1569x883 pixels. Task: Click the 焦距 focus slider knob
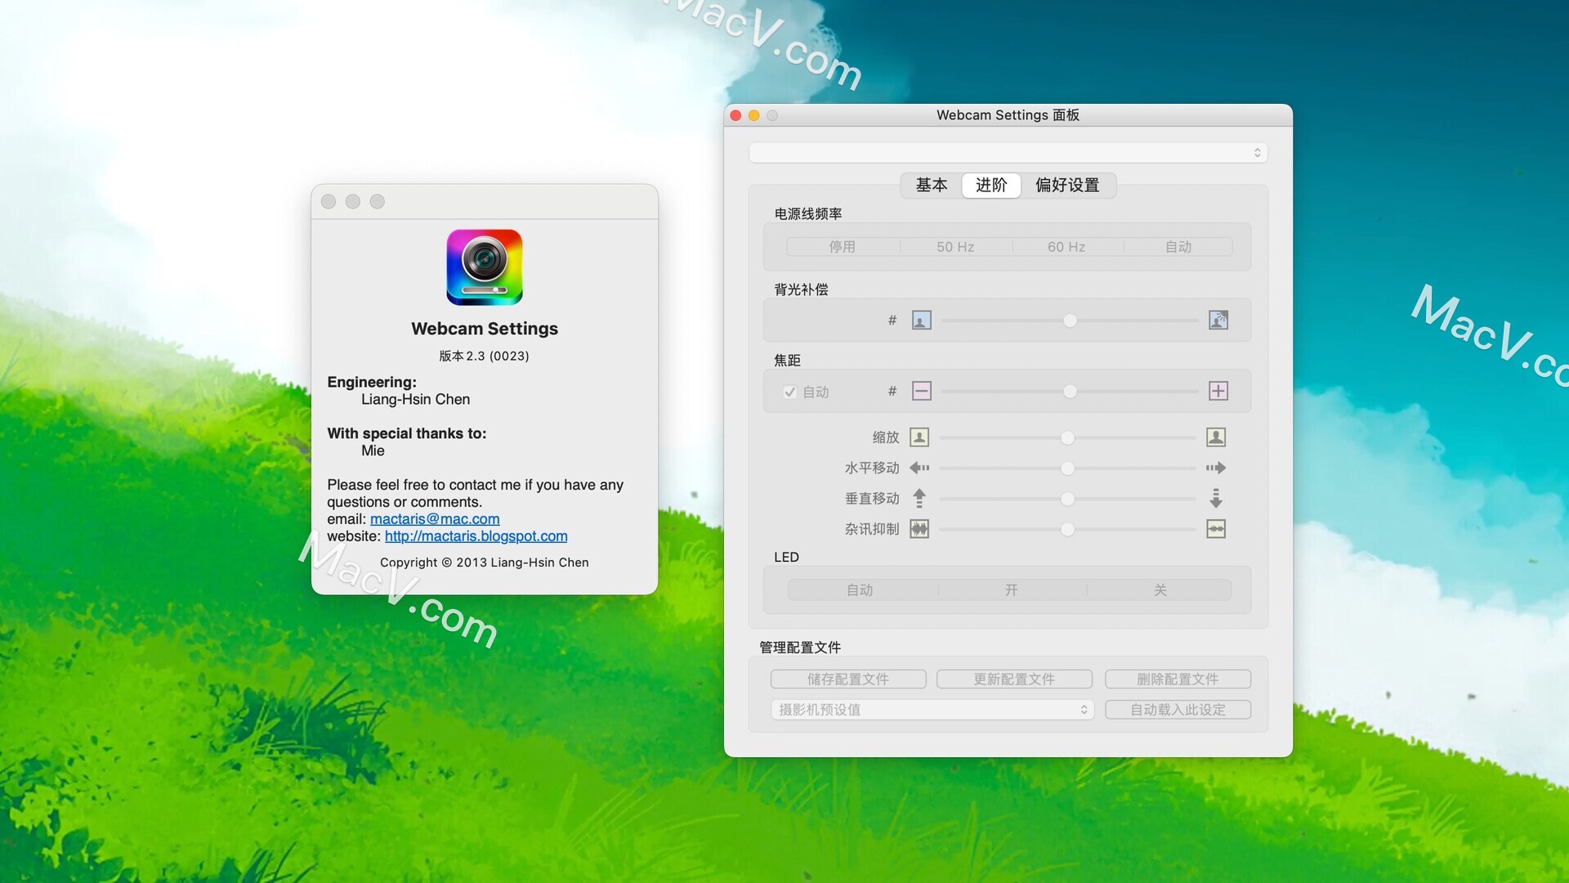pos(1070,392)
